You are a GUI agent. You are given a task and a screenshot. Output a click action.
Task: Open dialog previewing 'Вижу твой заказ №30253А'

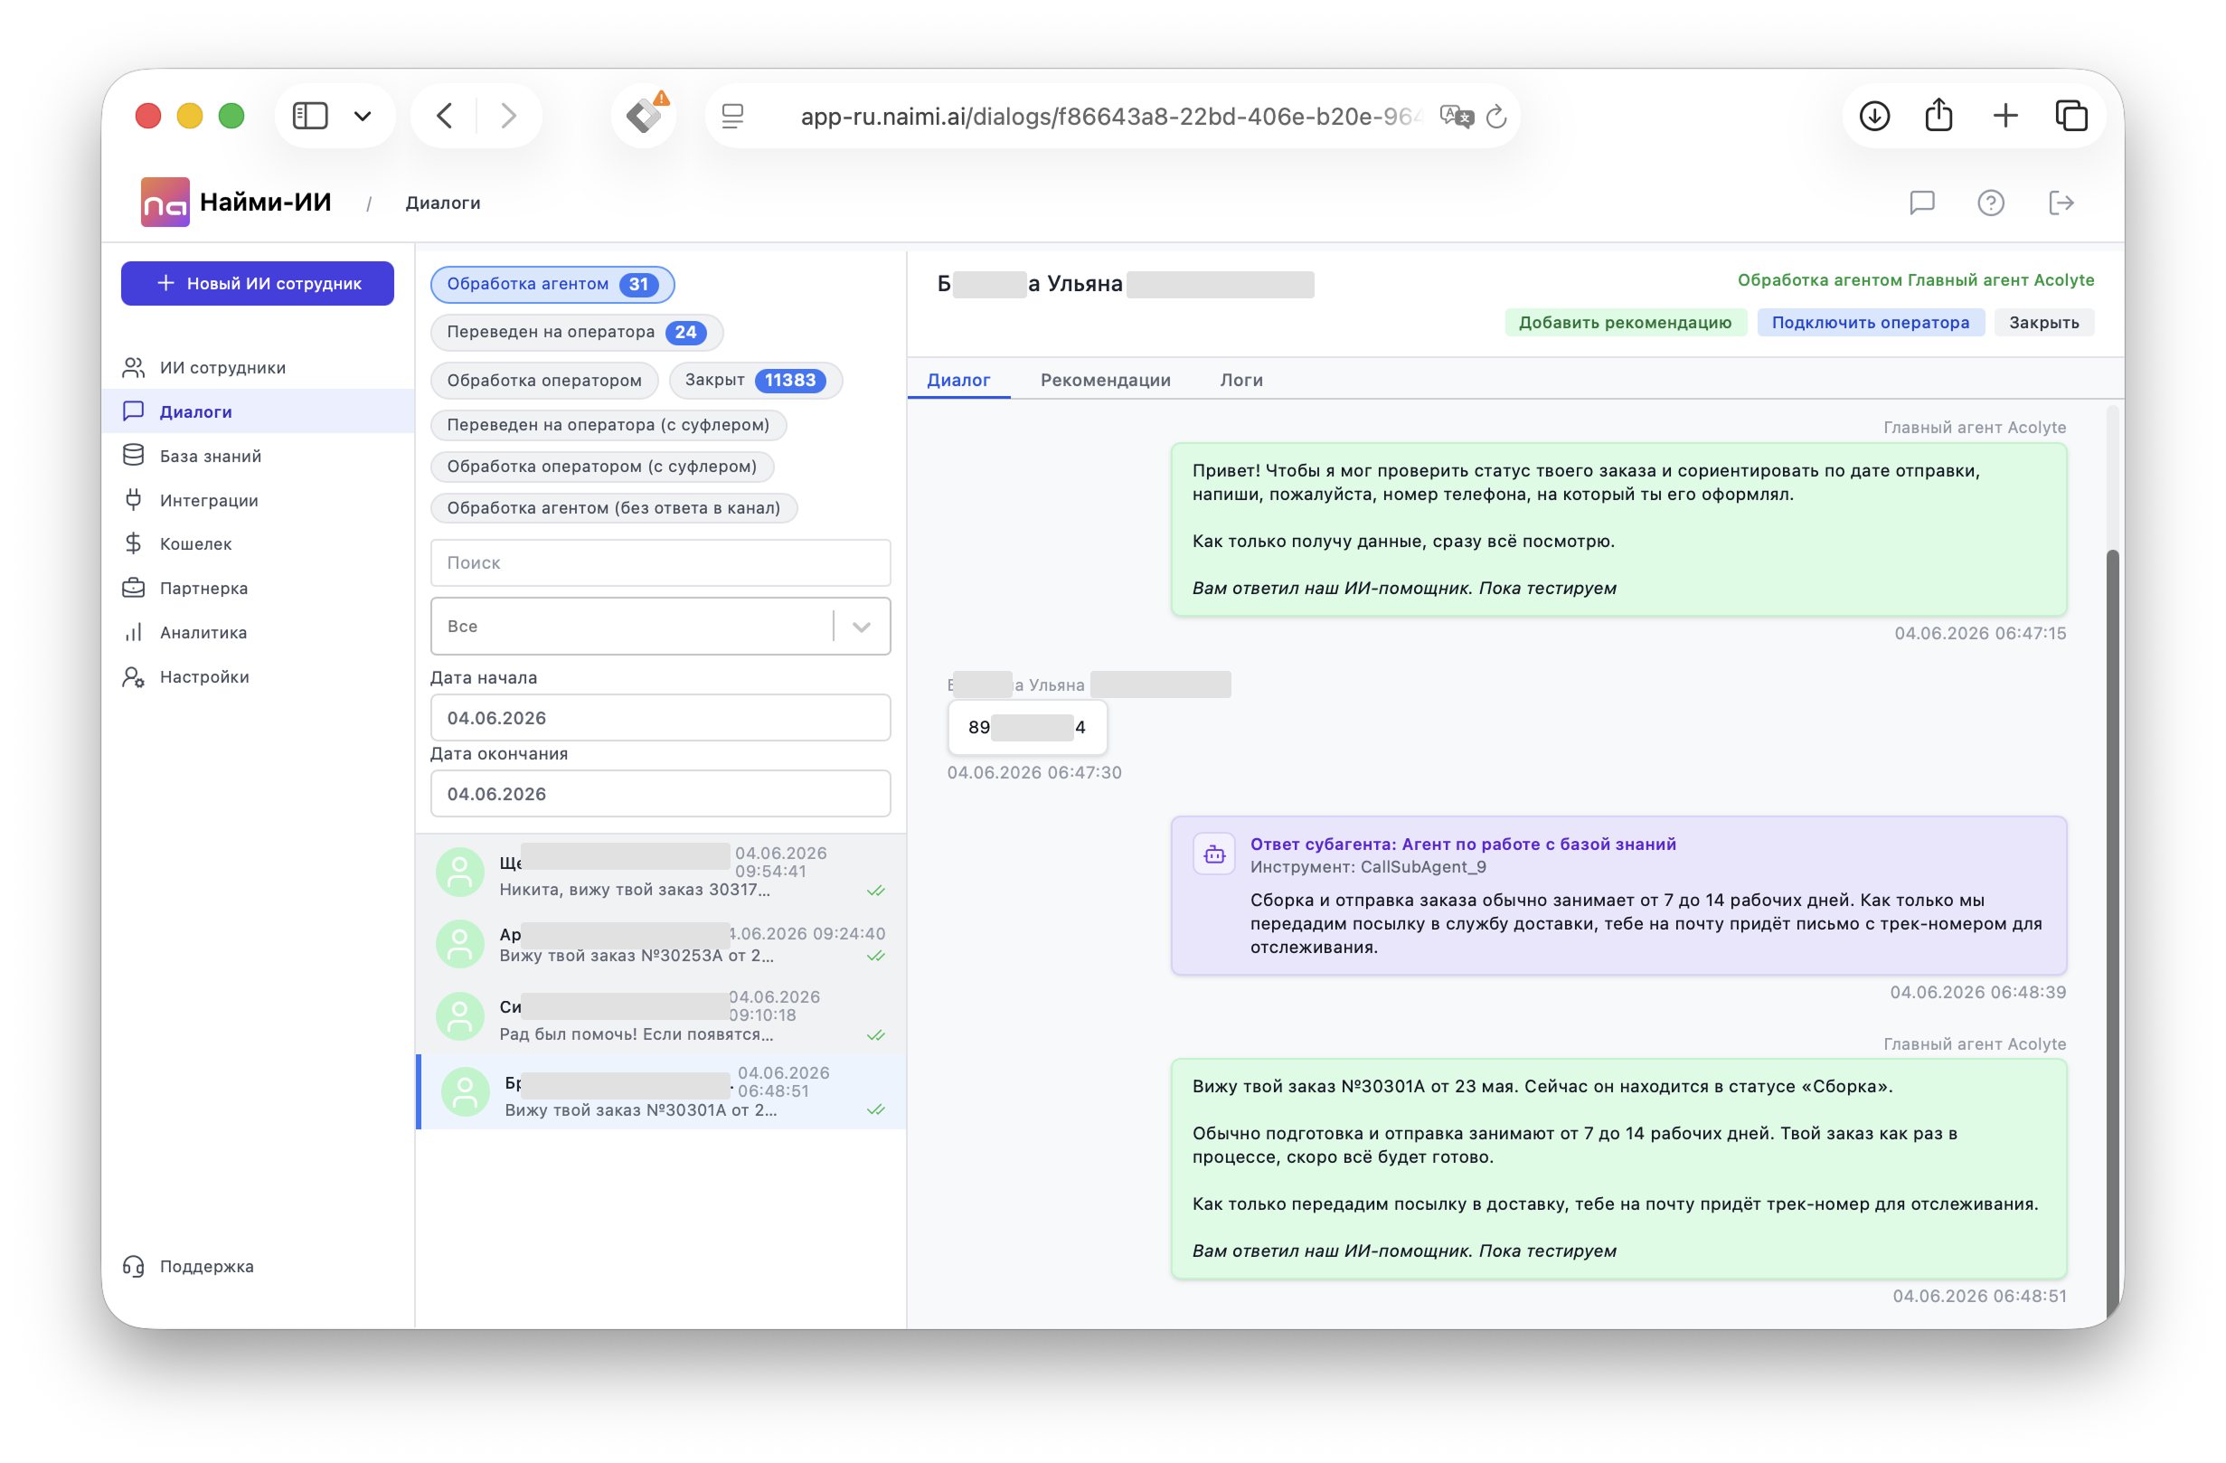(660, 945)
